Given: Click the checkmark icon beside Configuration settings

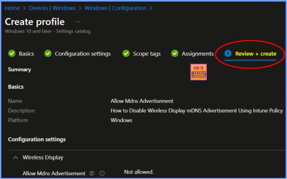Looking at the screenshot, I should coord(48,54).
